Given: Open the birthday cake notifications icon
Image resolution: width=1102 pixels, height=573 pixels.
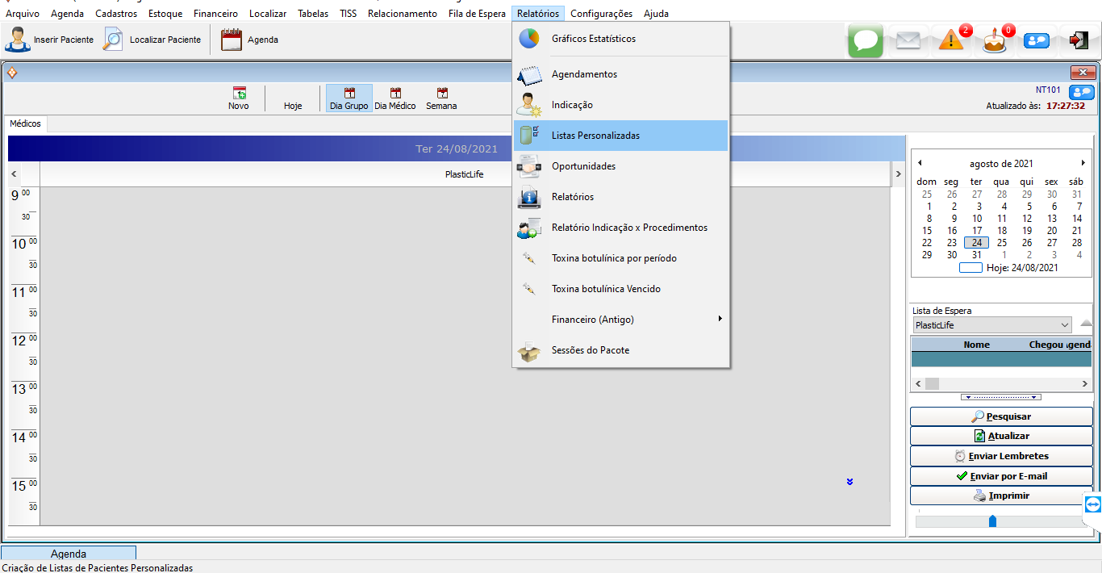Looking at the screenshot, I should (x=995, y=40).
